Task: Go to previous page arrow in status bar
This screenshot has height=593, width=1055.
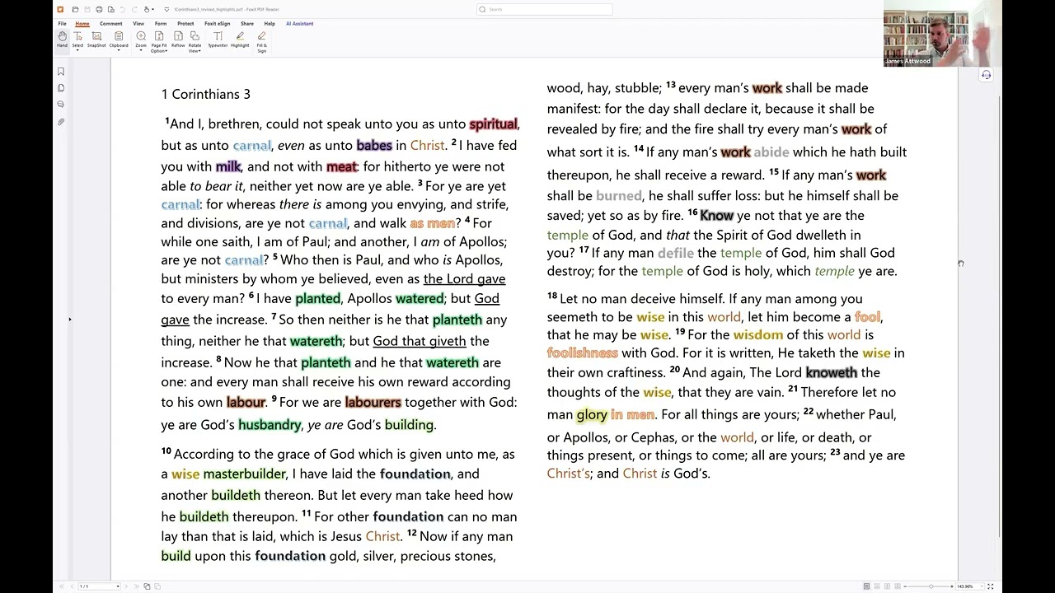Action: tap(72, 586)
